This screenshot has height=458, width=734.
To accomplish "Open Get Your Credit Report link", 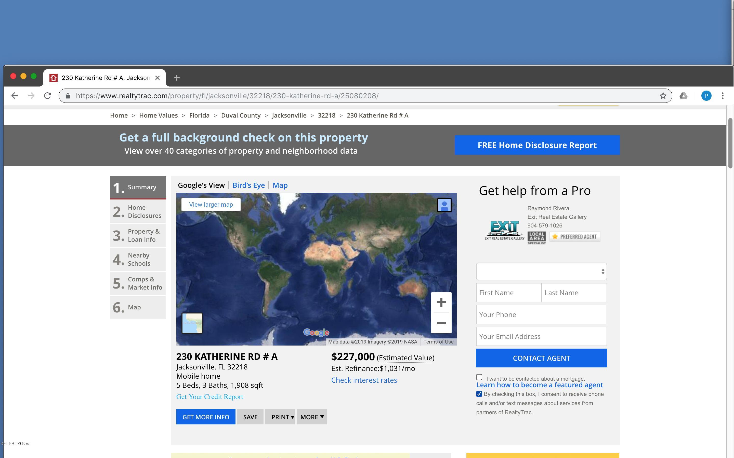I will (209, 397).
